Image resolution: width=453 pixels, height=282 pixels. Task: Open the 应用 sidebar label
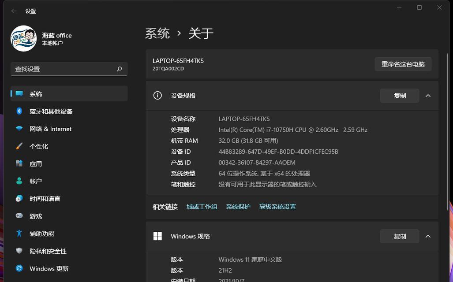point(36,164)
